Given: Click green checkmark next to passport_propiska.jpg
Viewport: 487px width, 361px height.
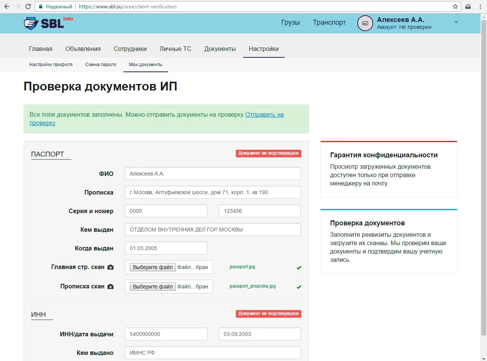Looking at the screenshot, I should click(299, 287).
